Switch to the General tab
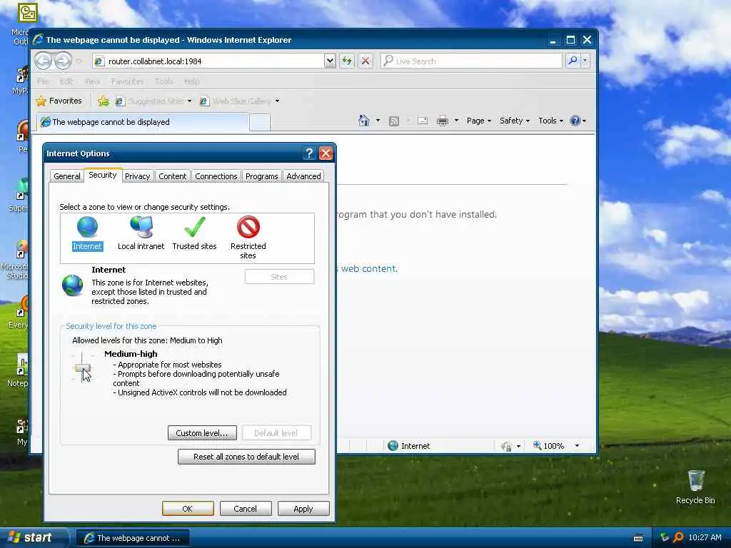Screen dimensions: 731x548 (66, 176)
